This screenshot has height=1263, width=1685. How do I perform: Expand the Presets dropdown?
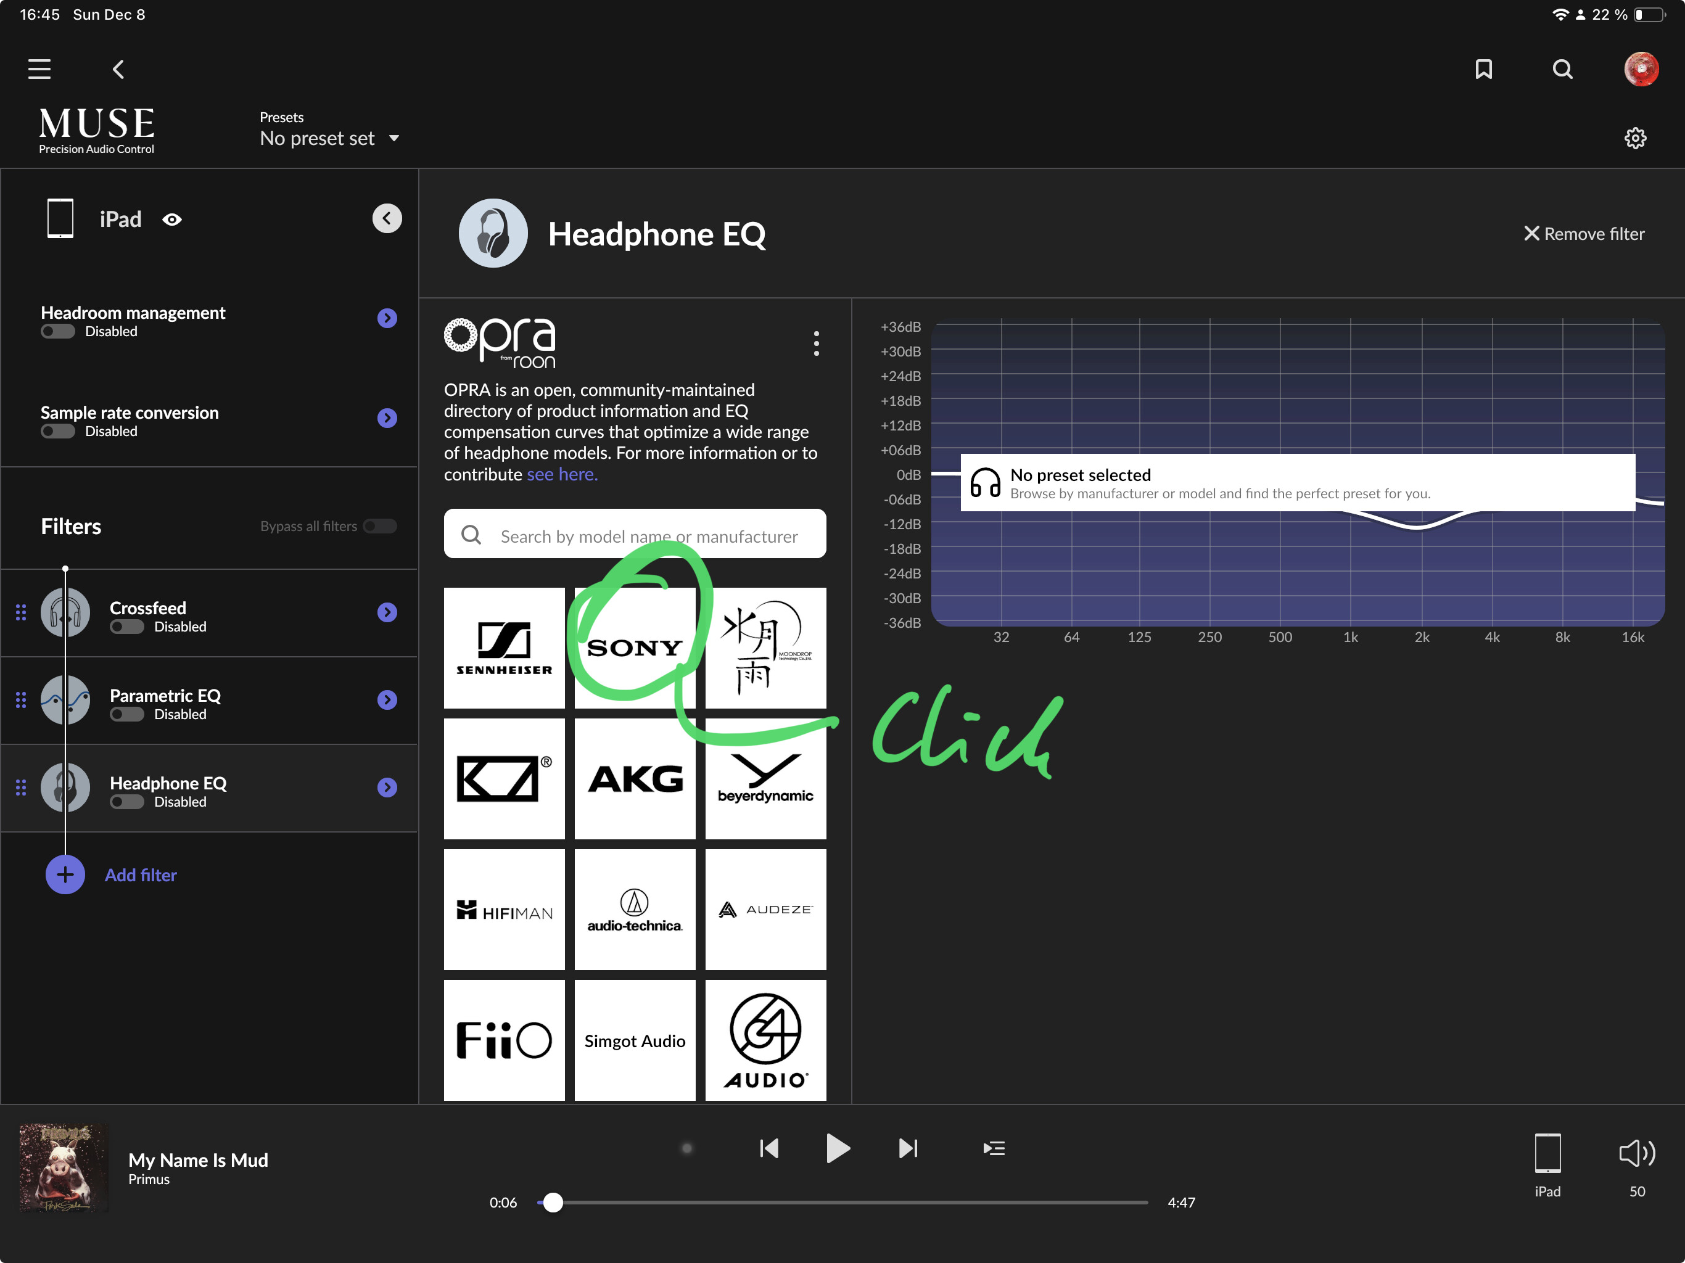tap(329, 138)
